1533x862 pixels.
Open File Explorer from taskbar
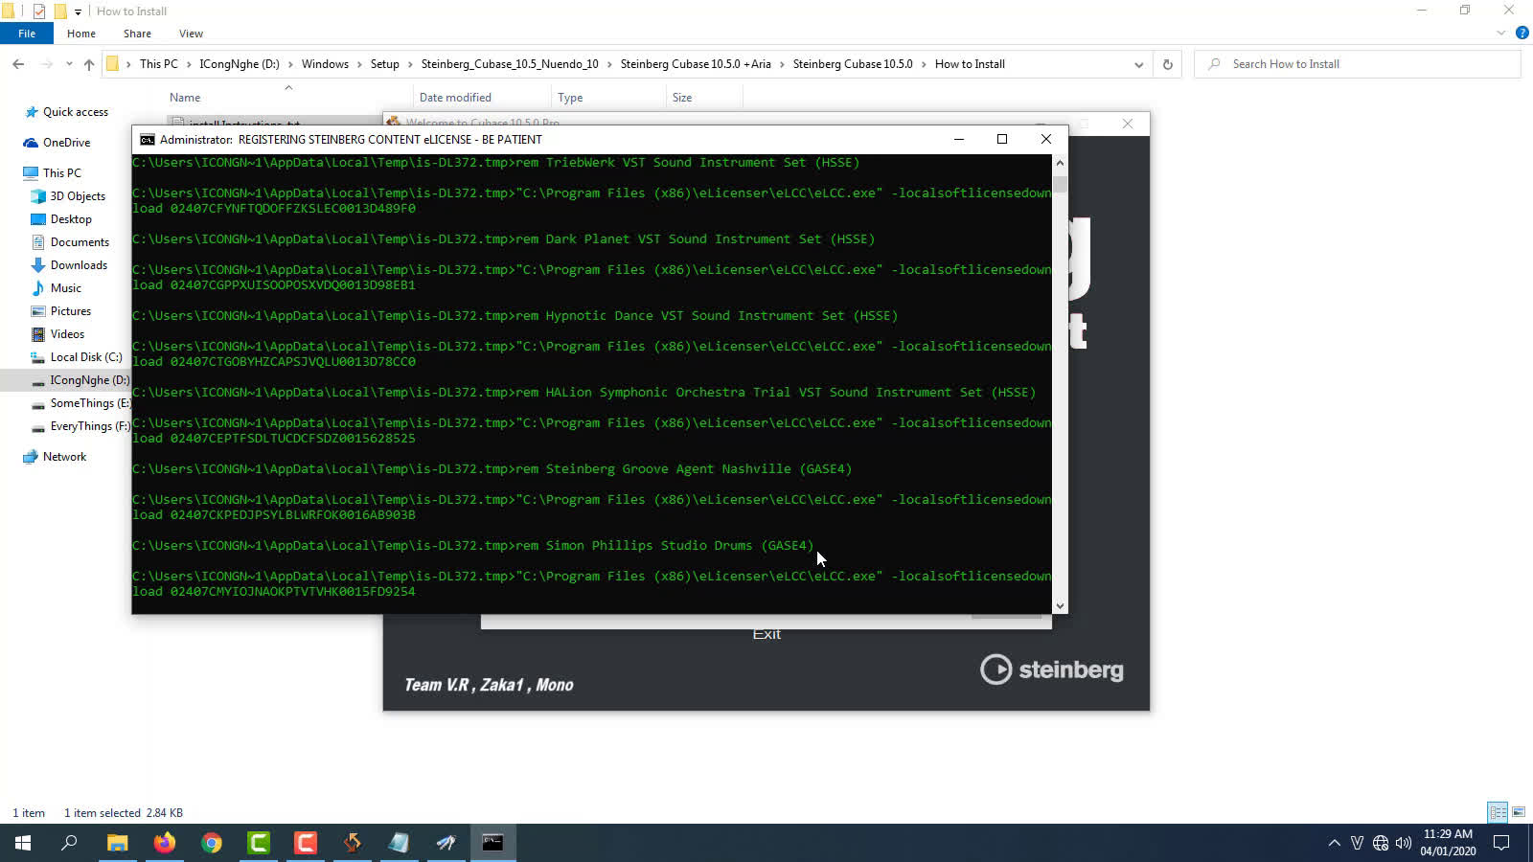pyautogui.click(x=117, y=843)
